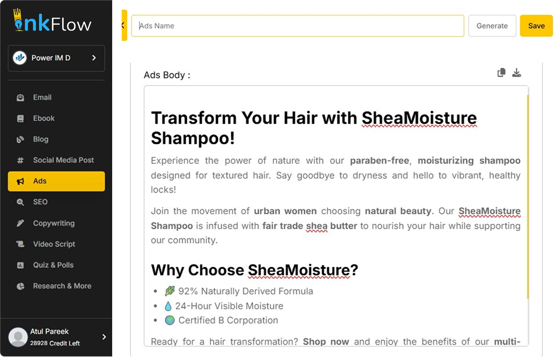Click the download ad body icon
Image resolution: width=559 pixels, height=357 pixels.
(516, 73)
